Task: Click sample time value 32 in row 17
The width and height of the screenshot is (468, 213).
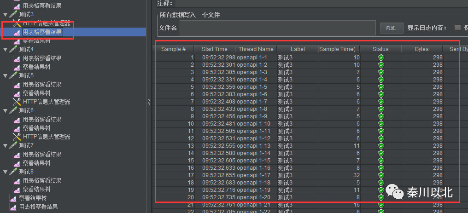Action: click(356, 175)
